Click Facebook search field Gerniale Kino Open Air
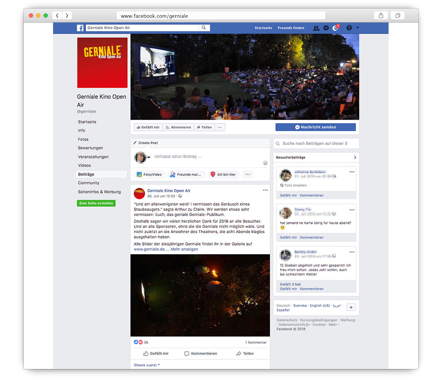Viewport: 442px width, 386px height. click(x=142, y=28)
